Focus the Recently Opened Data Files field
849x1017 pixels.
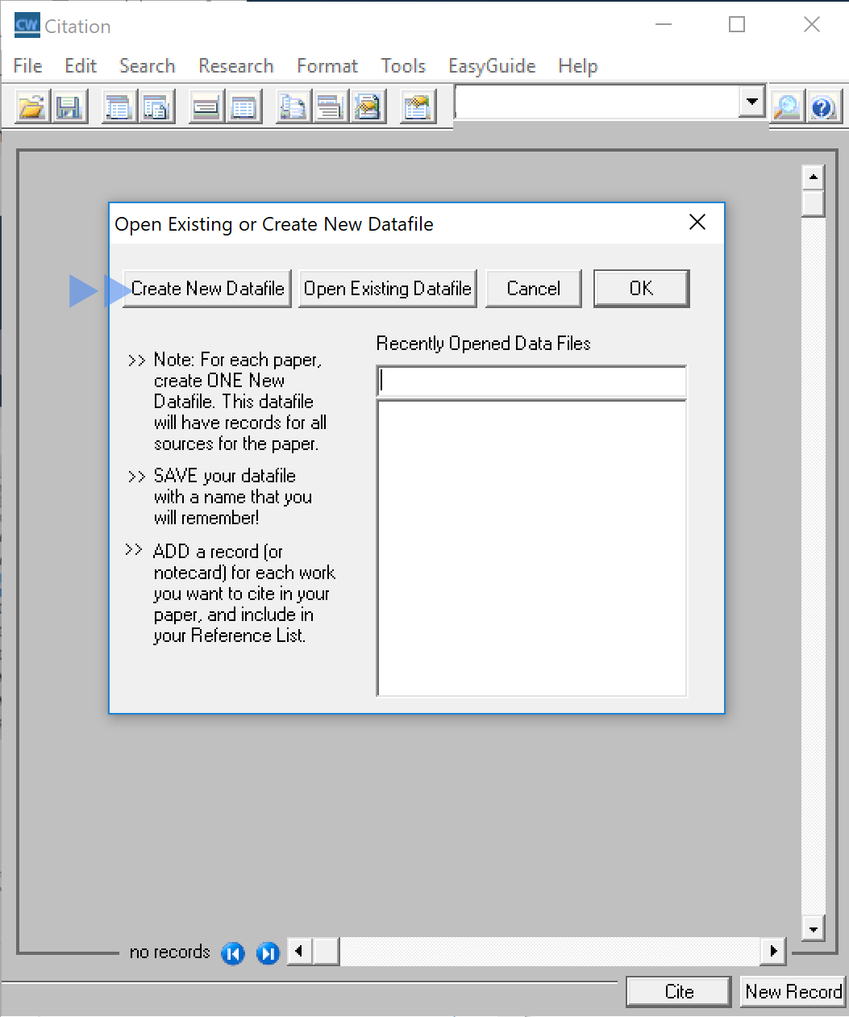531,381
